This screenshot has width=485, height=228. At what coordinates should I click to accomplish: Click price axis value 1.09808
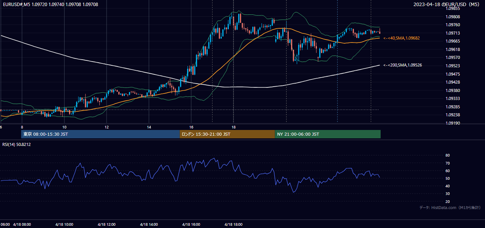(x=452, y=17)
